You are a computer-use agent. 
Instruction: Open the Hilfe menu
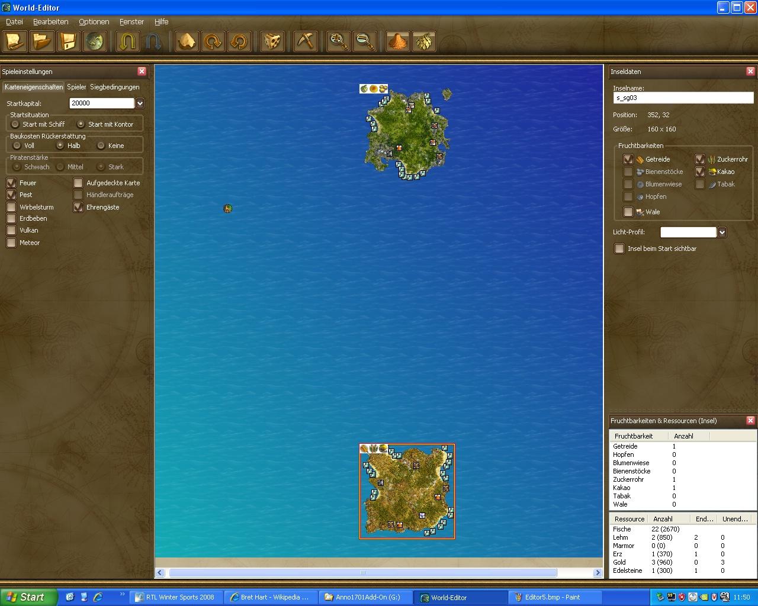(161, 22)
